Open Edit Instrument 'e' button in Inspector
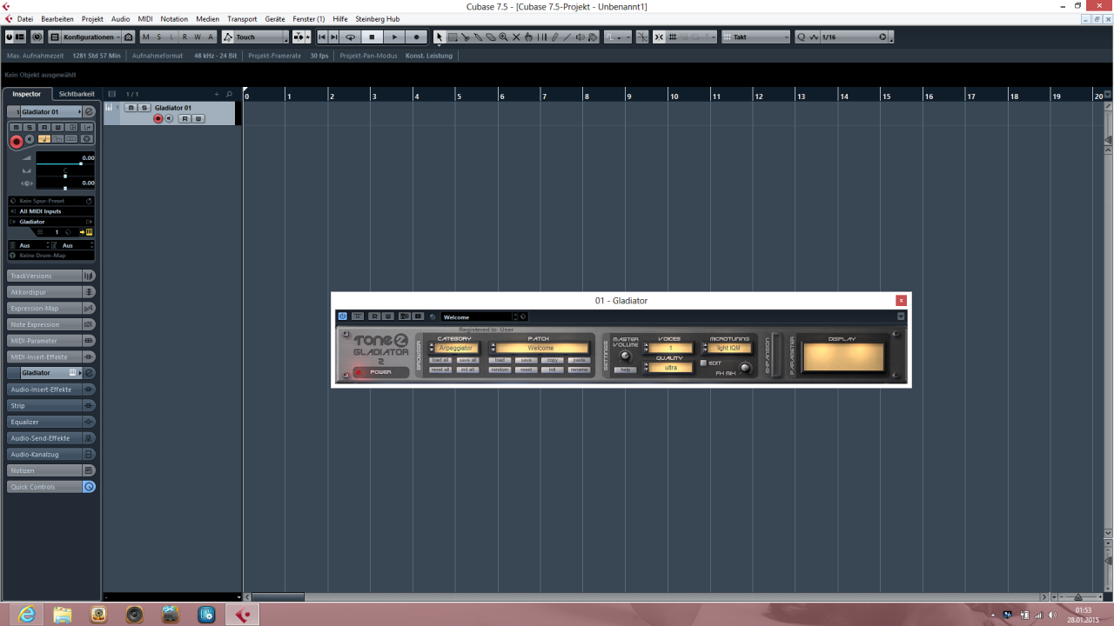 point(89,111)
